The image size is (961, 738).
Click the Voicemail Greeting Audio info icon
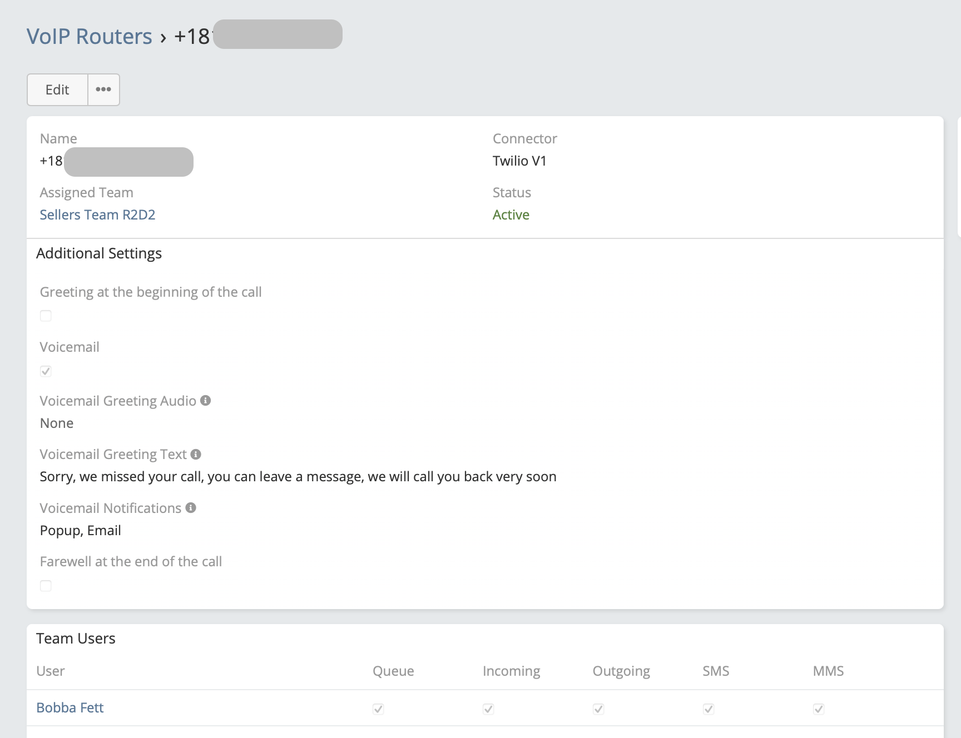pos(206,401)
